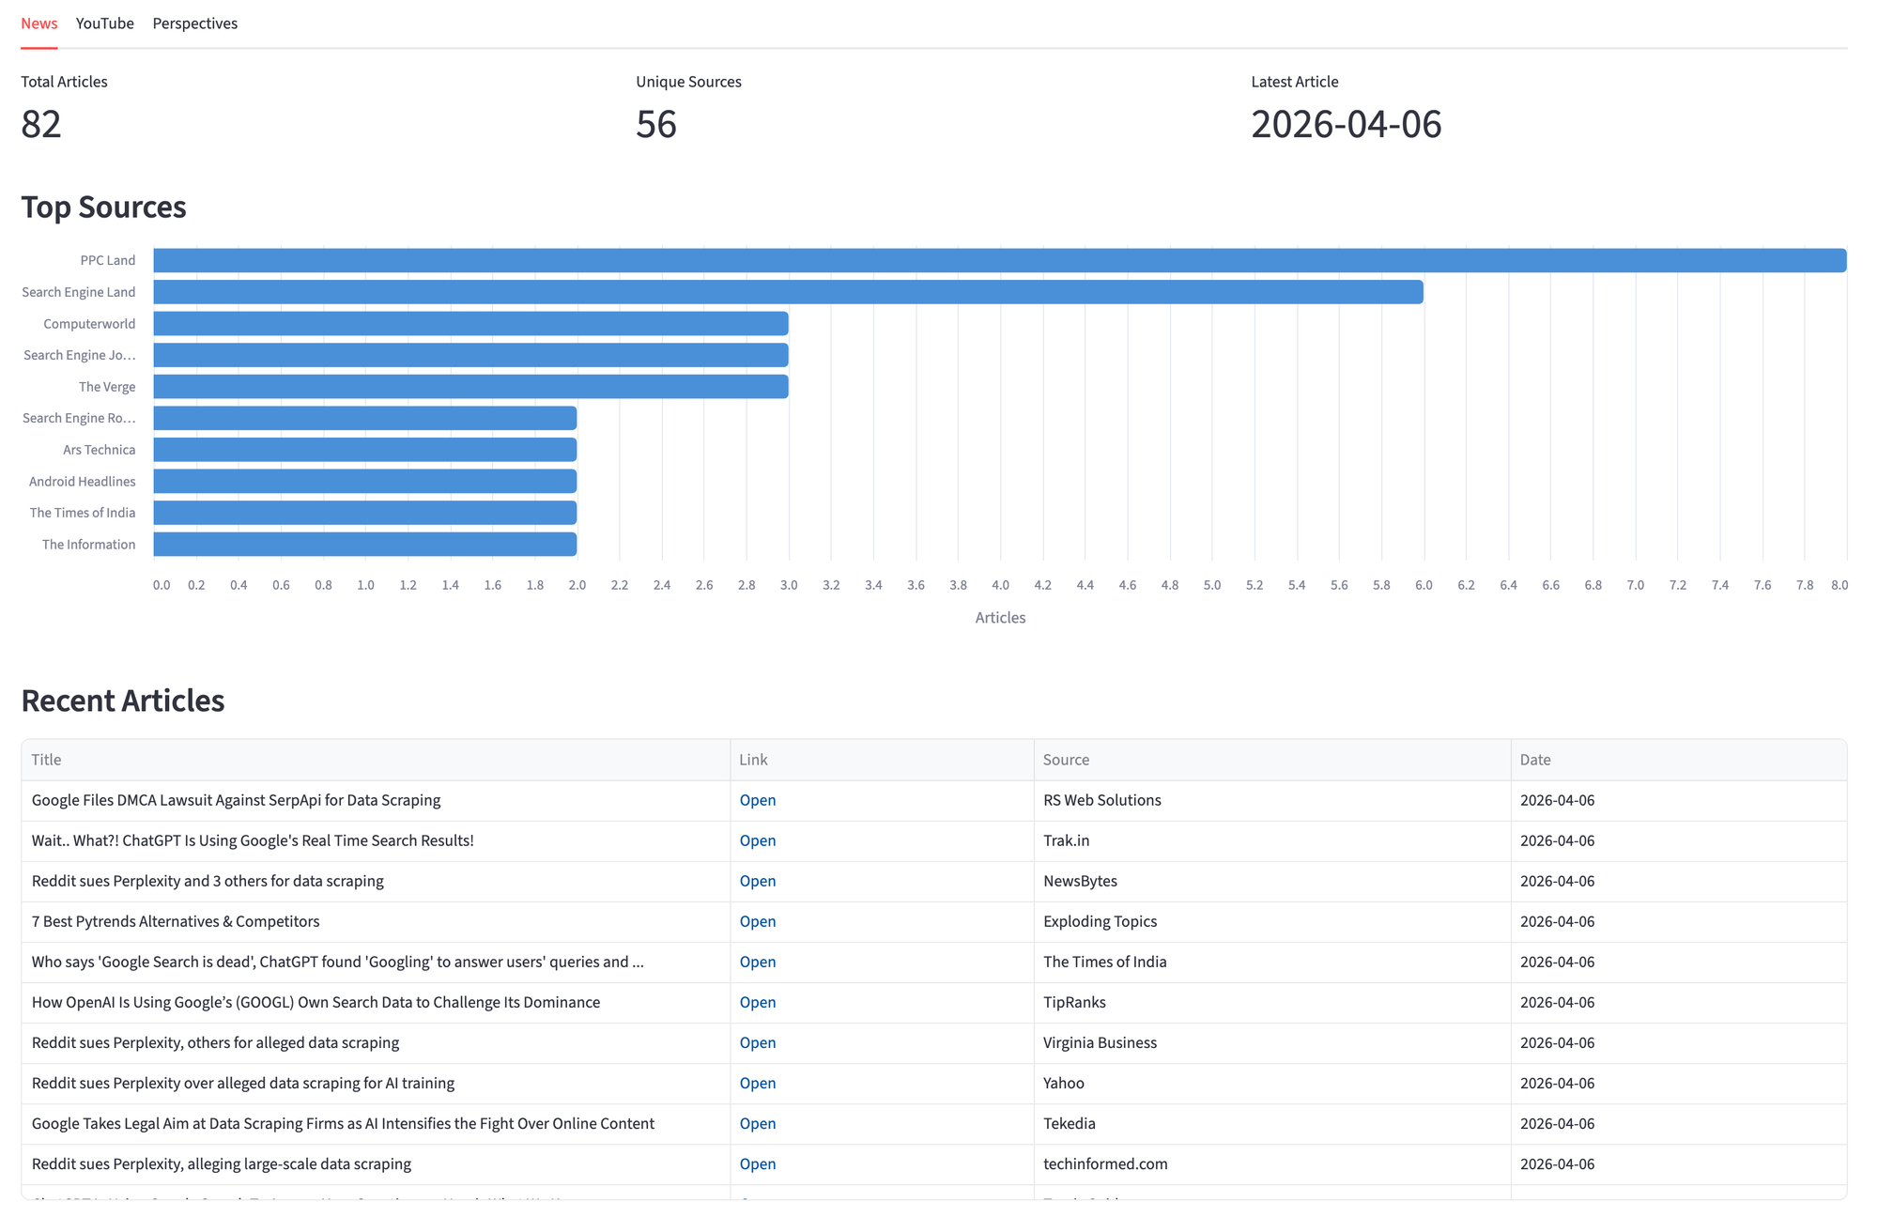Click the Ars Technica chart bar
Viewport: 1878px width, 1217px height.
(x=364, y=450)
